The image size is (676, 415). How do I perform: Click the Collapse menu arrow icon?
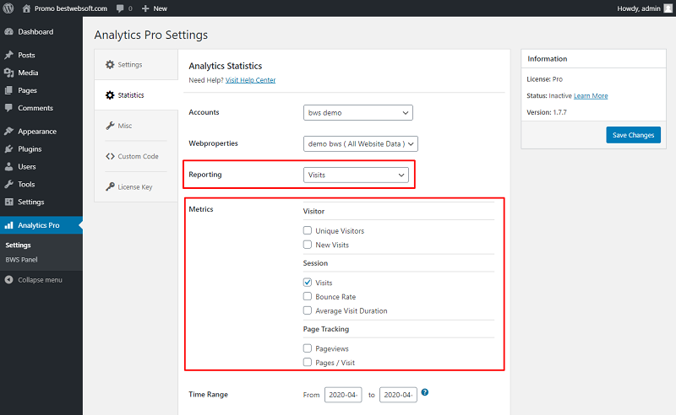coord(8,280)
